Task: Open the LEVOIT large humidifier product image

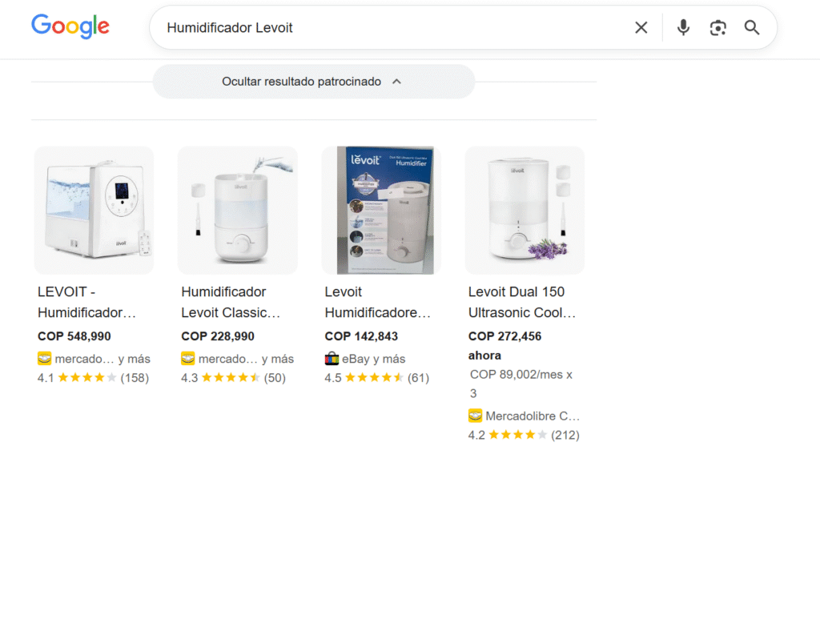Action: pyautogui.click(x=94, y=210)
